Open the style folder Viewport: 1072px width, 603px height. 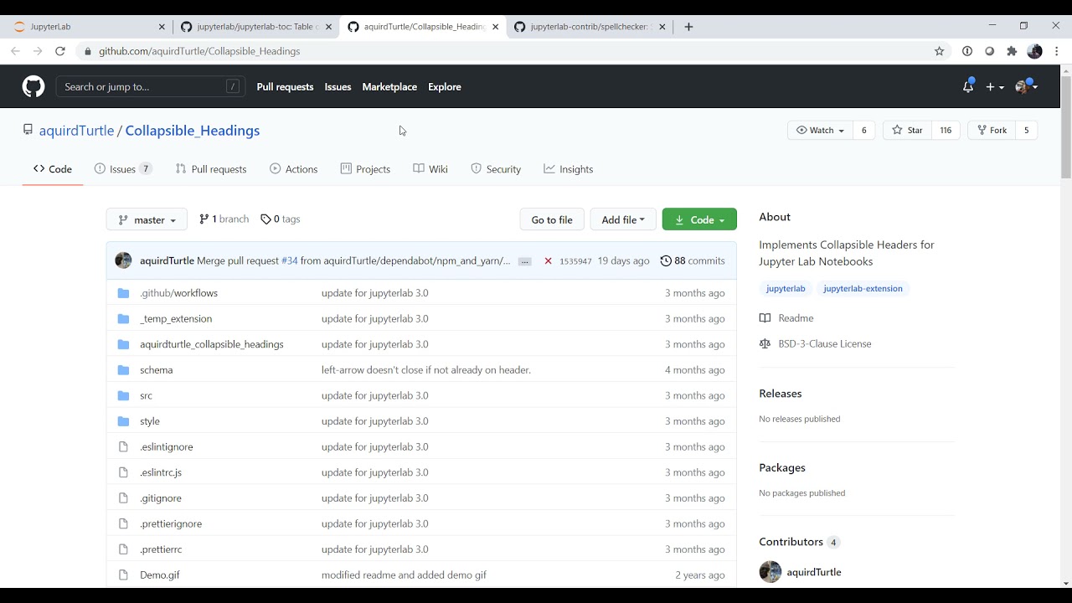point(150,421)
